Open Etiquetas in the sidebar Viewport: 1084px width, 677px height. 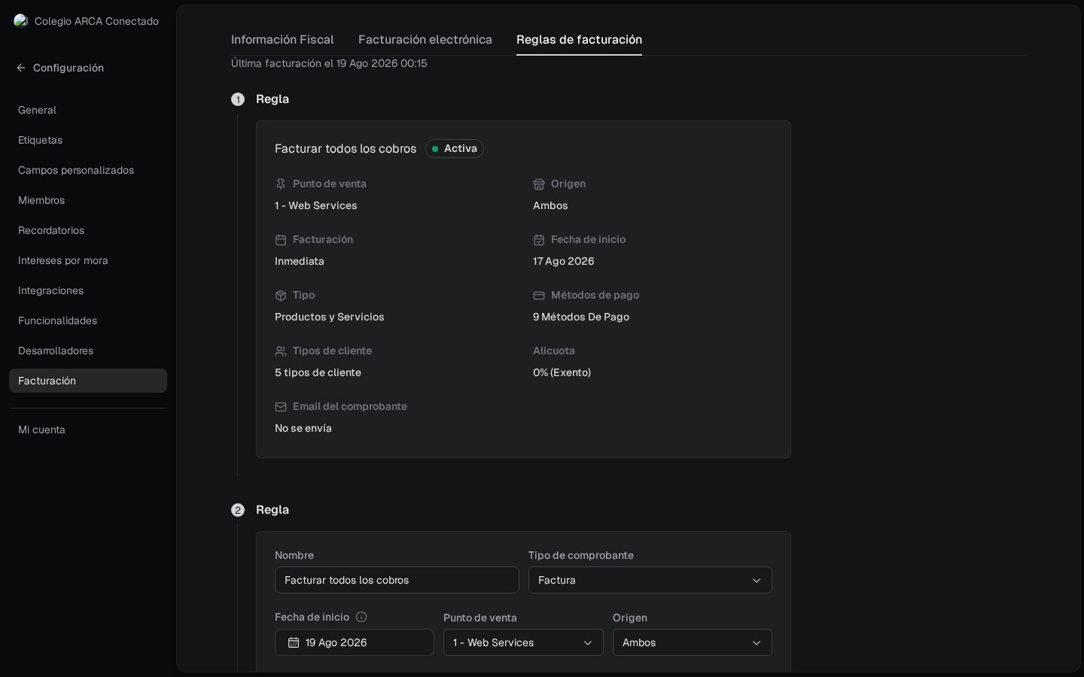tap(88, 140)
